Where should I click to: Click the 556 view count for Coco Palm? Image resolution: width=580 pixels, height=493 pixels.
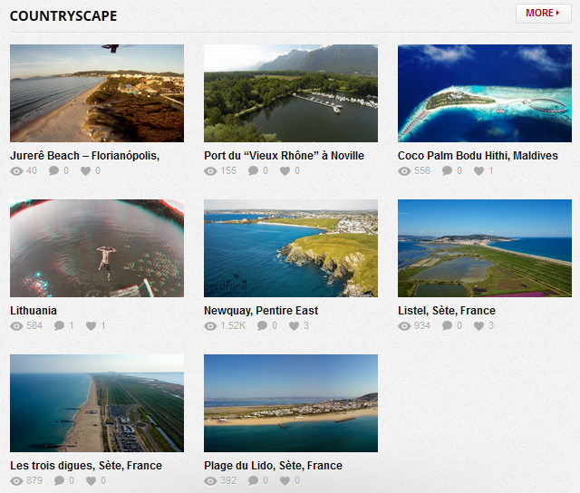pyautogui.click(x=422, y=171)
